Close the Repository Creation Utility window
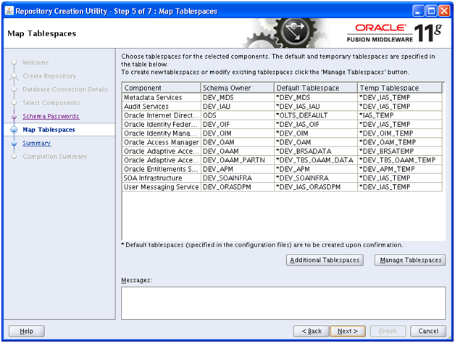The height and width of the screenshot is (343, 455). pos(444,11)
